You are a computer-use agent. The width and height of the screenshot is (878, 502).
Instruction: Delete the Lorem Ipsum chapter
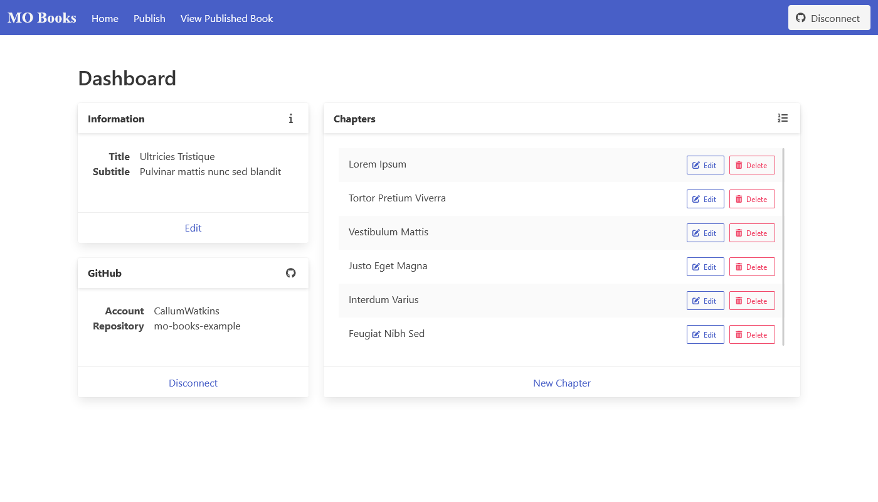click(x=752, y=165)
